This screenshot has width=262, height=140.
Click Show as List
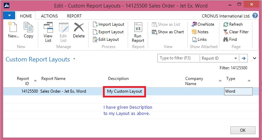tap(166, 24)
